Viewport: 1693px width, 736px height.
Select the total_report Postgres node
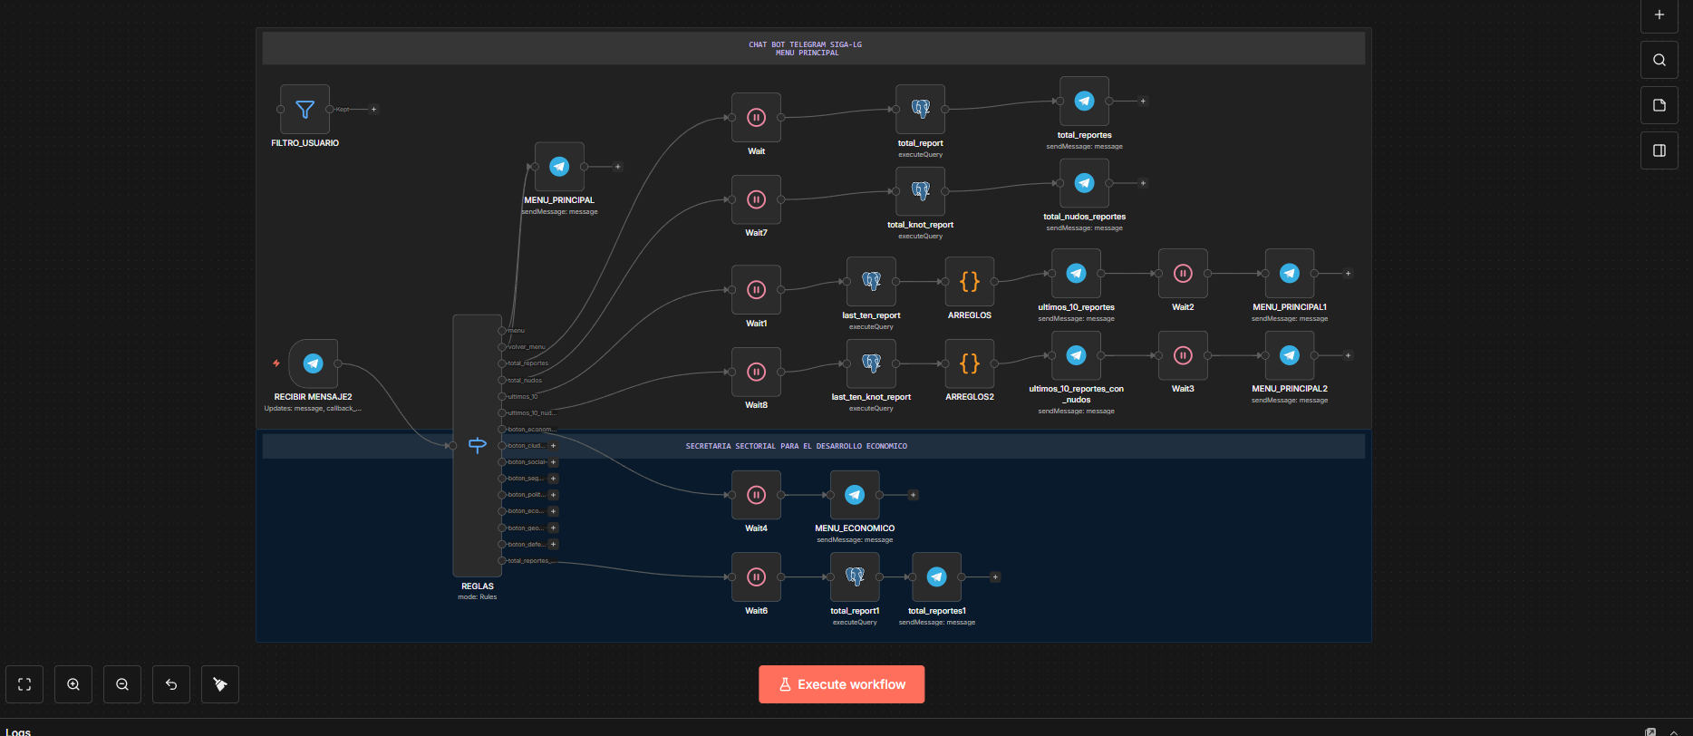pyautogui.click(x=920, y=110)
